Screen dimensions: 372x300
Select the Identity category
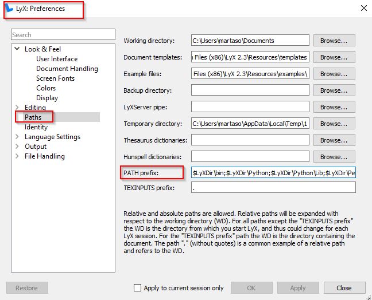pos(36,127)
